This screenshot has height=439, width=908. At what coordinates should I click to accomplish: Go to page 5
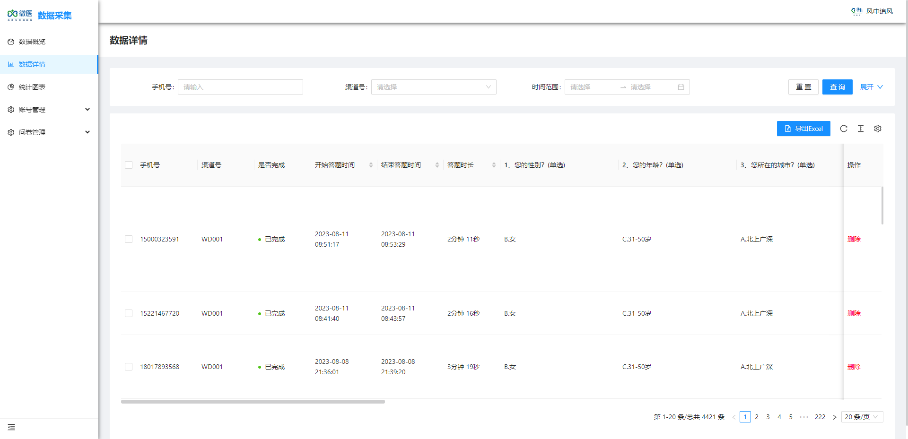(x=791, y=417)
